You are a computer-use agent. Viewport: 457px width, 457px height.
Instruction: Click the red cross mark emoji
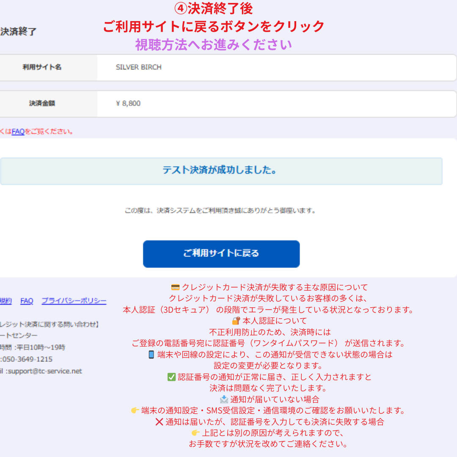(159, 422)
